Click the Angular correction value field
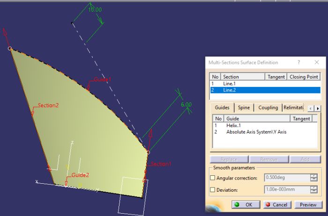Screen dimensions: 328x216 point(286,178)
